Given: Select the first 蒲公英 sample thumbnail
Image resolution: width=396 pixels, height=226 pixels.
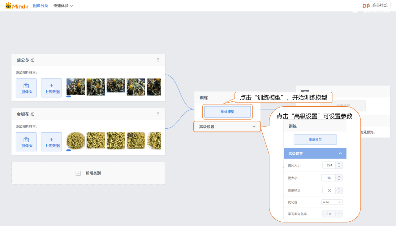Looking at the screenshot, I should [x=75, y=86].
